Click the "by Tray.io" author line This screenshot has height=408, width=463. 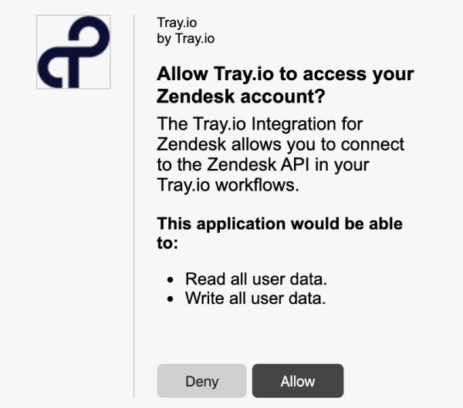point(186,39)
